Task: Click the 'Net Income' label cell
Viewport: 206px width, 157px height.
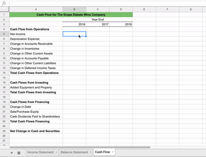Action: pyautogui.click(x=36, y=34)
